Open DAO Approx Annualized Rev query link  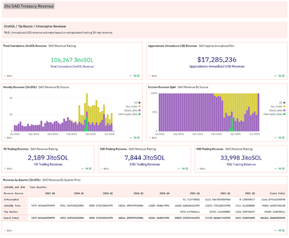[216, 46]
